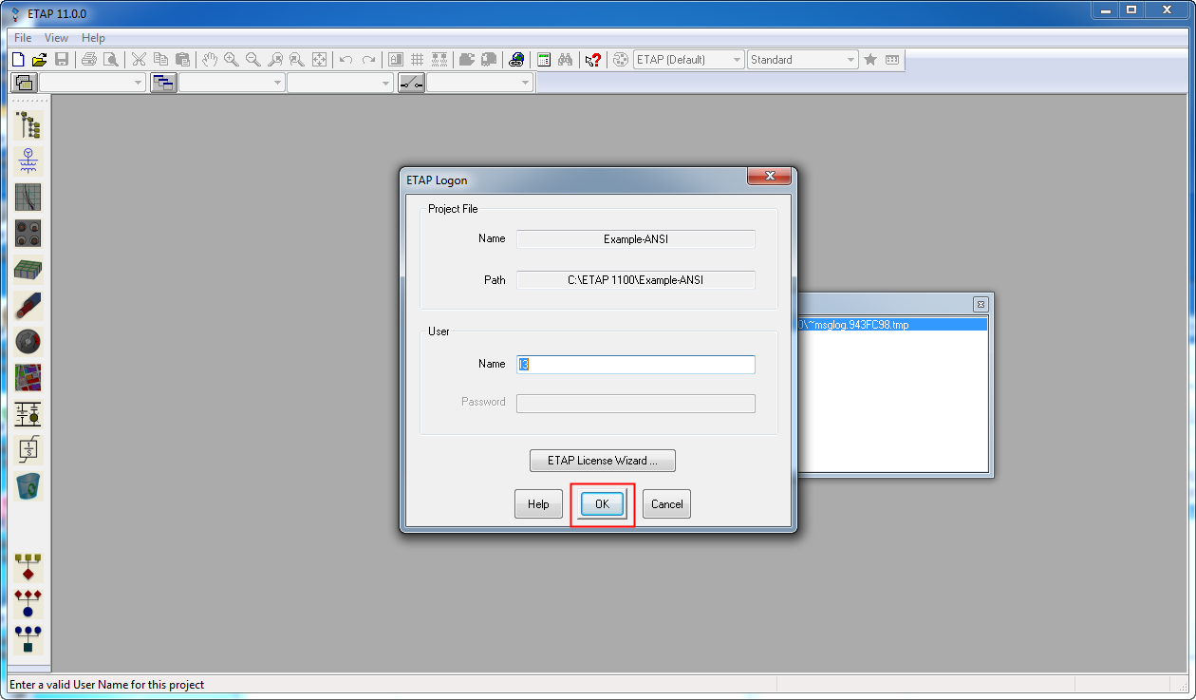
Task: Expand the Standard dropdown
Action: click(x=850, y=60)
